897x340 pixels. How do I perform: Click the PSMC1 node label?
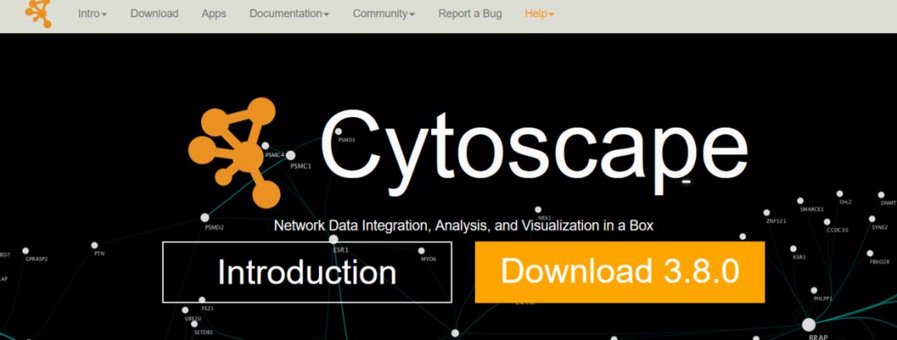pyautogui.click(x=301, y=167)
